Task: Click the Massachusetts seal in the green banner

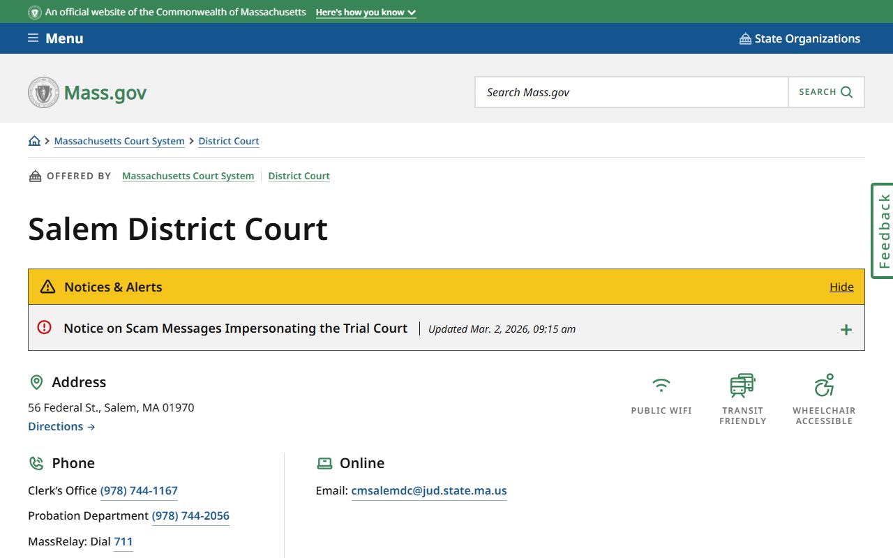Action: click(35, 13)
